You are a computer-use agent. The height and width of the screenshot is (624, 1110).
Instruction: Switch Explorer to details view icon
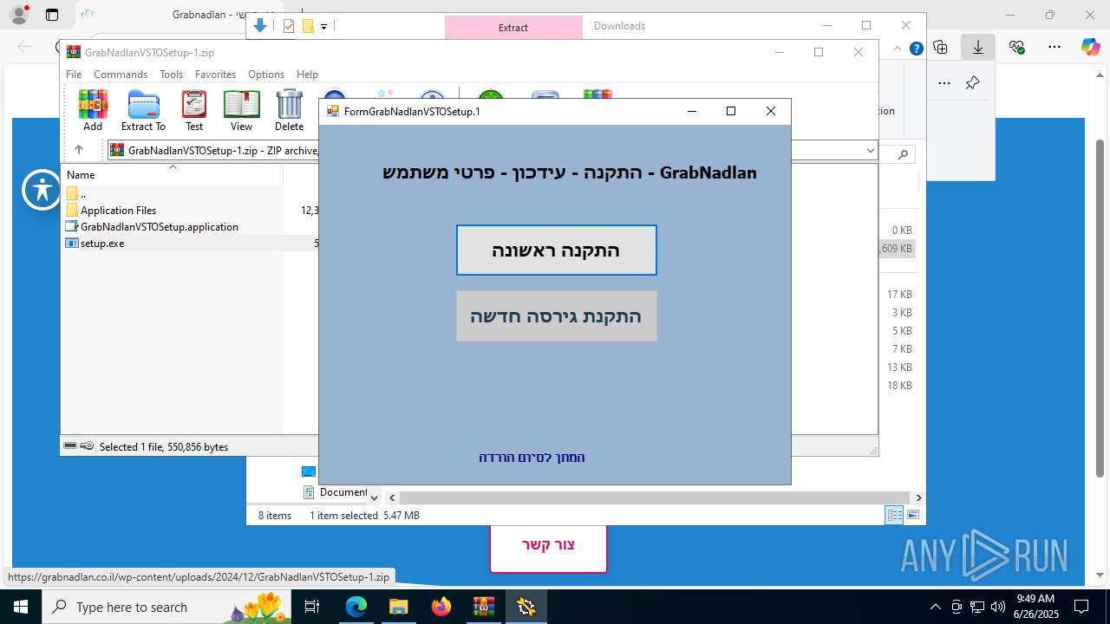coord(894,515)
